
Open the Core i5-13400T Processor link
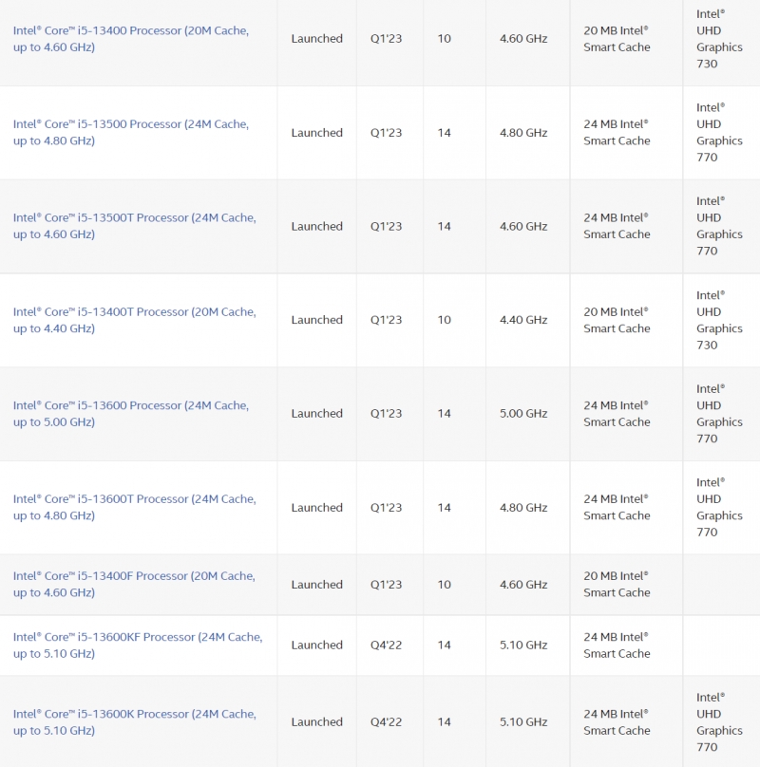click(135, 320)
